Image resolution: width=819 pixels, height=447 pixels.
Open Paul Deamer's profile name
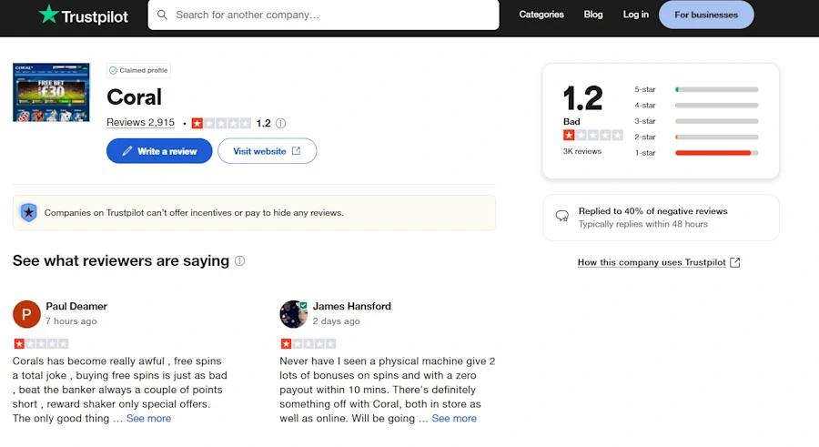tap(76, 307)
